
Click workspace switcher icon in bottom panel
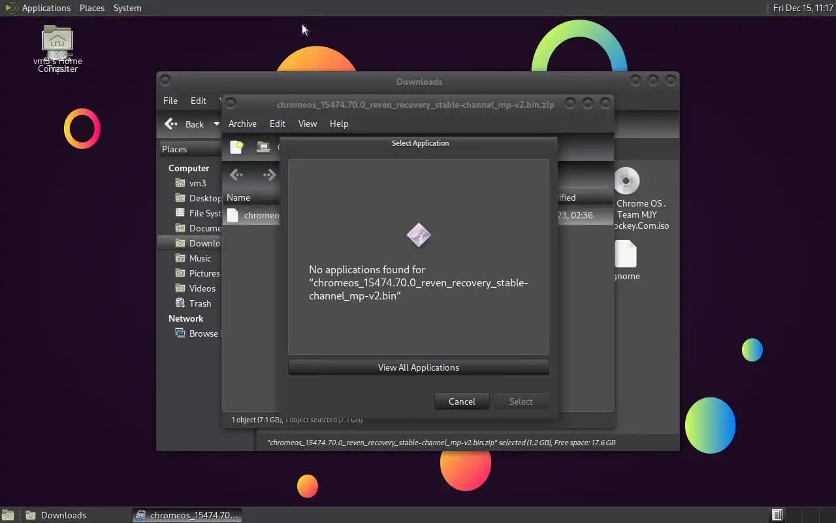click(x=777, y=515)
